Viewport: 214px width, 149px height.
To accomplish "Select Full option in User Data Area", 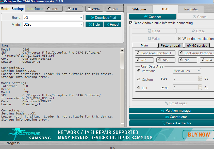I will (139, 88).
